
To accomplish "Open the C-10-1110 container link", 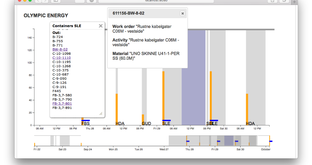I will click(x=62, y=58).
